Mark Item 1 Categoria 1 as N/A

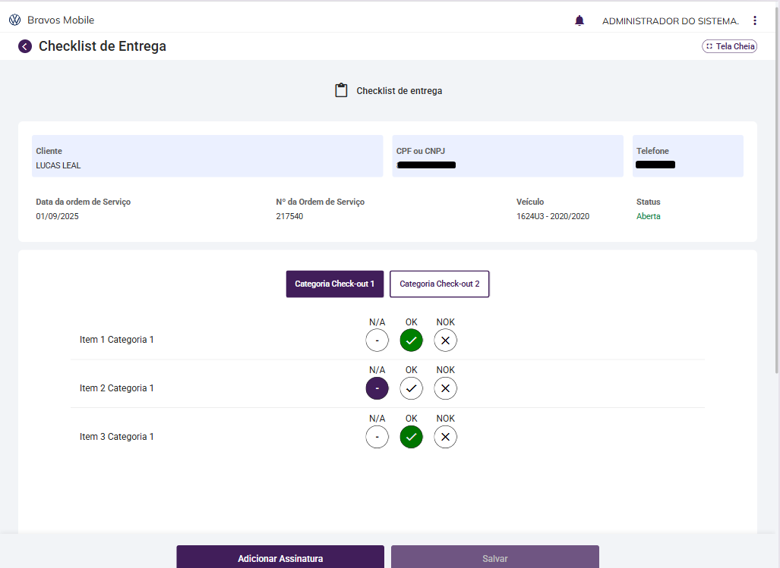377,340
